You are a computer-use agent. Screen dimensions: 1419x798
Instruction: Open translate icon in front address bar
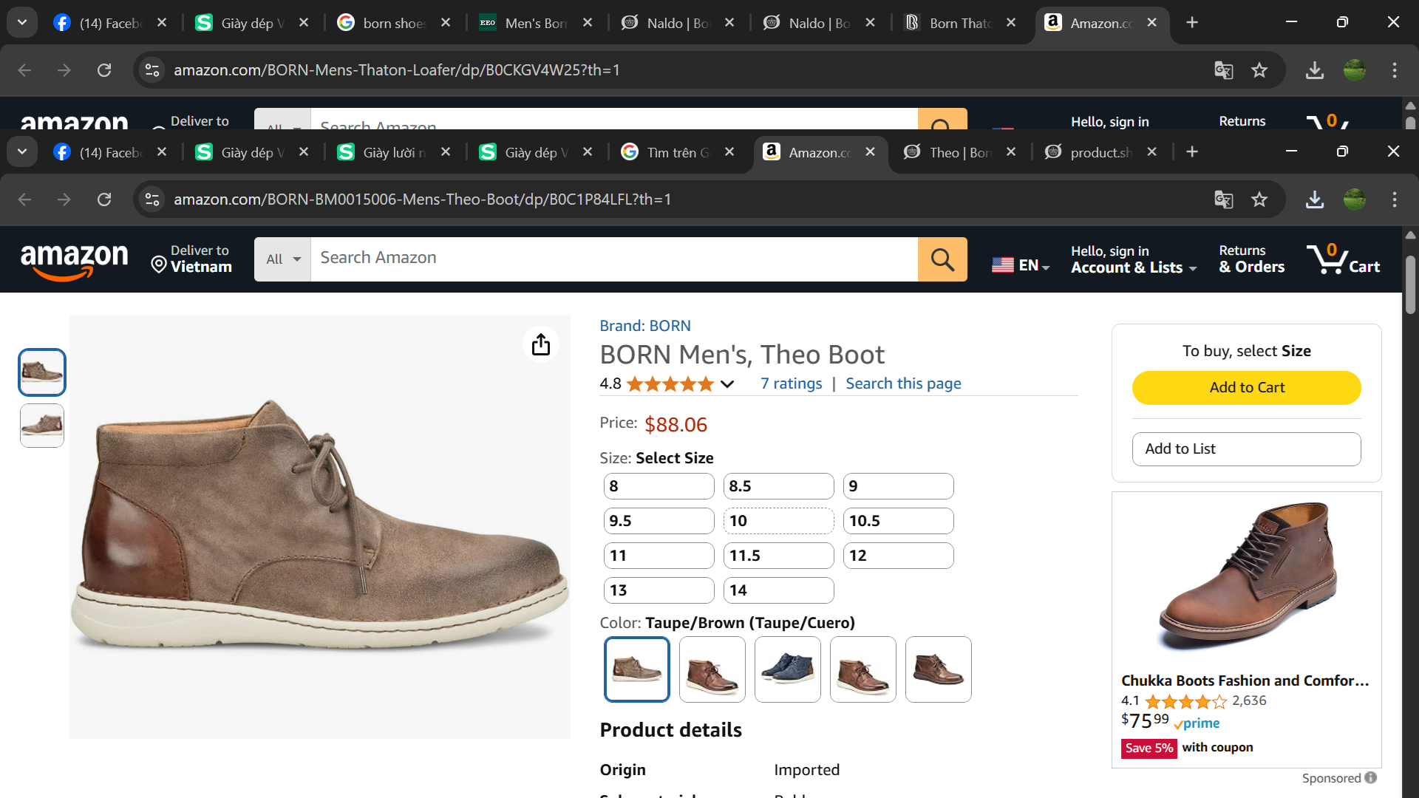pyautogui.click(x=1224, y=199)
